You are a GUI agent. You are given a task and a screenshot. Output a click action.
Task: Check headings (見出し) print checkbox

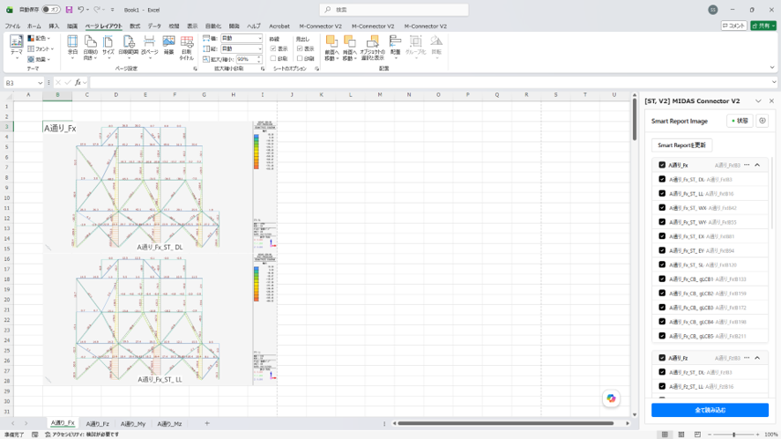[300, 59]
